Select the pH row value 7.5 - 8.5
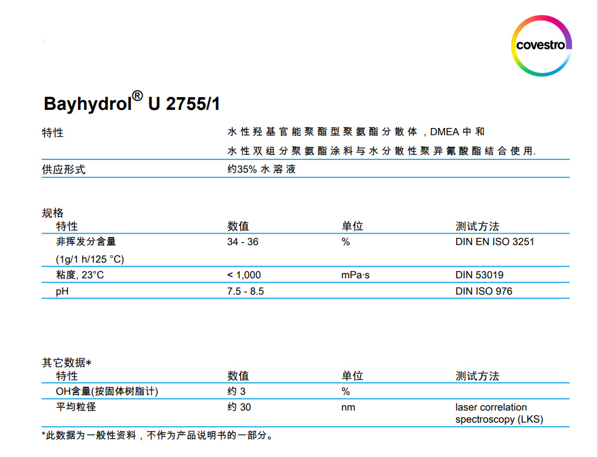 coord(245,290)
